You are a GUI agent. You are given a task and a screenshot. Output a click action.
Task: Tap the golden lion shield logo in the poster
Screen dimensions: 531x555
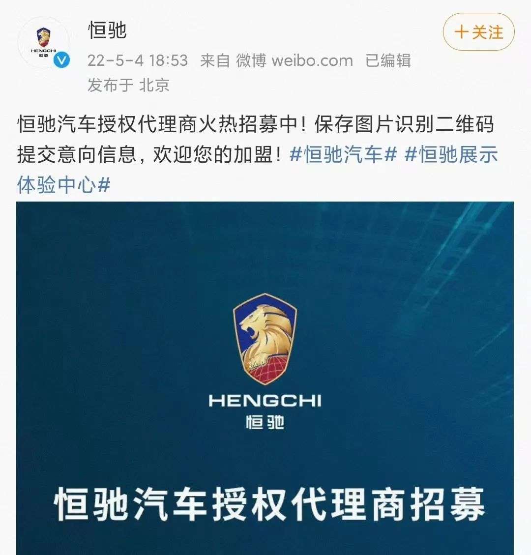point(265,339)
